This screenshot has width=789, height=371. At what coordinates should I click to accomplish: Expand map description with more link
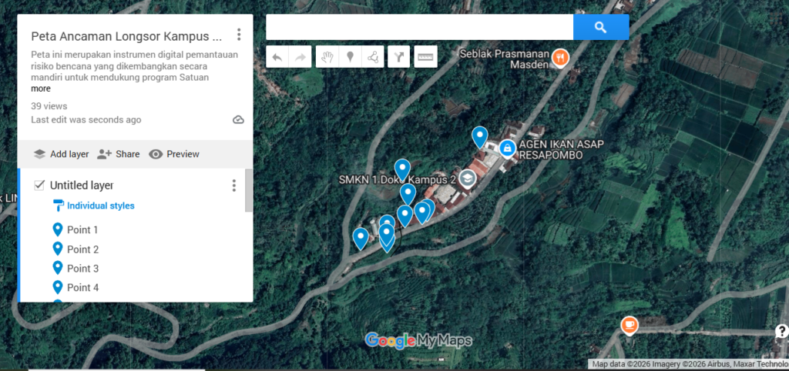[x=41, y=89]
